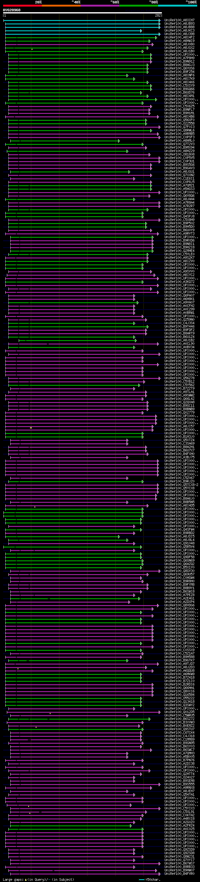Select hit label UniRef100_C0HGW4
Image resolution: width=200 pixels, height=882 pixels.
[179, 578]
